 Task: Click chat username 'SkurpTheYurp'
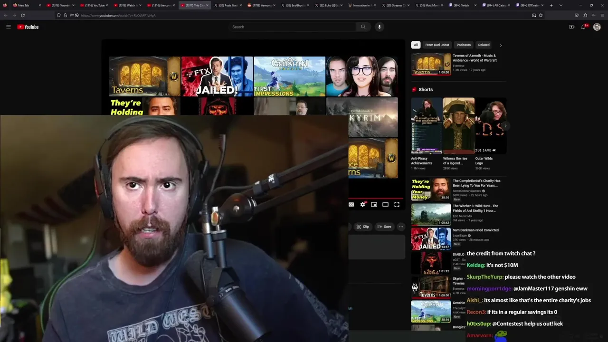click(x=484, y=277)
